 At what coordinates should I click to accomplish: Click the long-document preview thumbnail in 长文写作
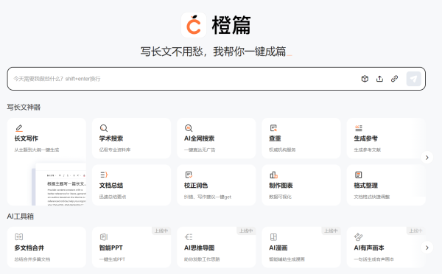tap(59, 184)
